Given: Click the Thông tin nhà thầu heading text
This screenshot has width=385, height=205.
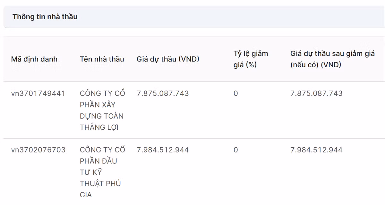Looking at the screenshot, I should (45, 17).
